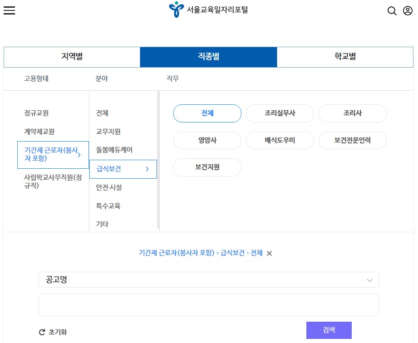Click the 검색 search button
418x343 pixels.
pyautogui.click(x=329, y=330)
